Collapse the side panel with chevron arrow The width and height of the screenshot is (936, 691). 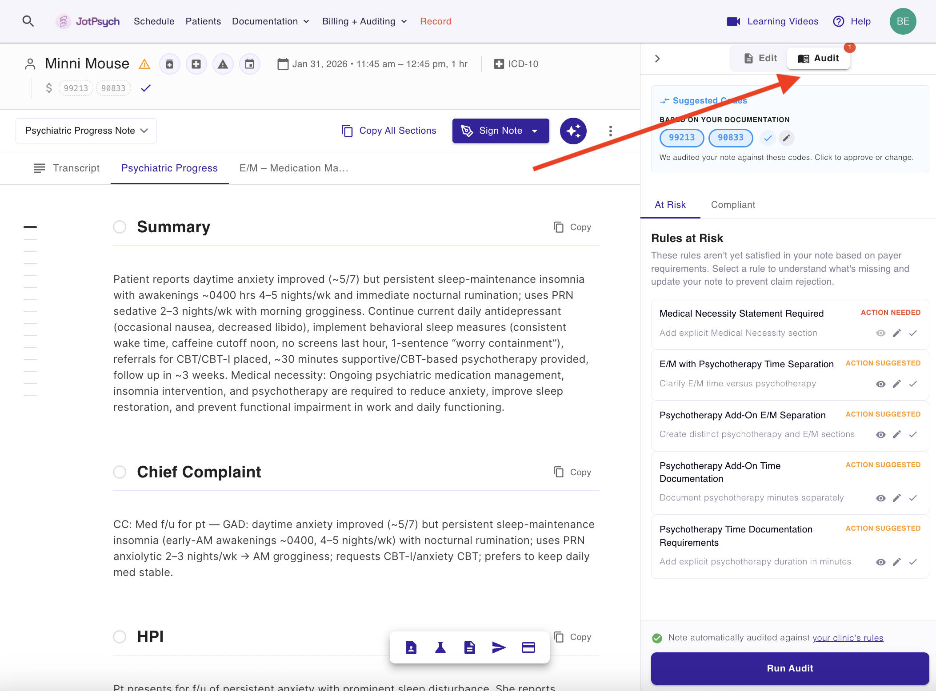tap(657, 59)
